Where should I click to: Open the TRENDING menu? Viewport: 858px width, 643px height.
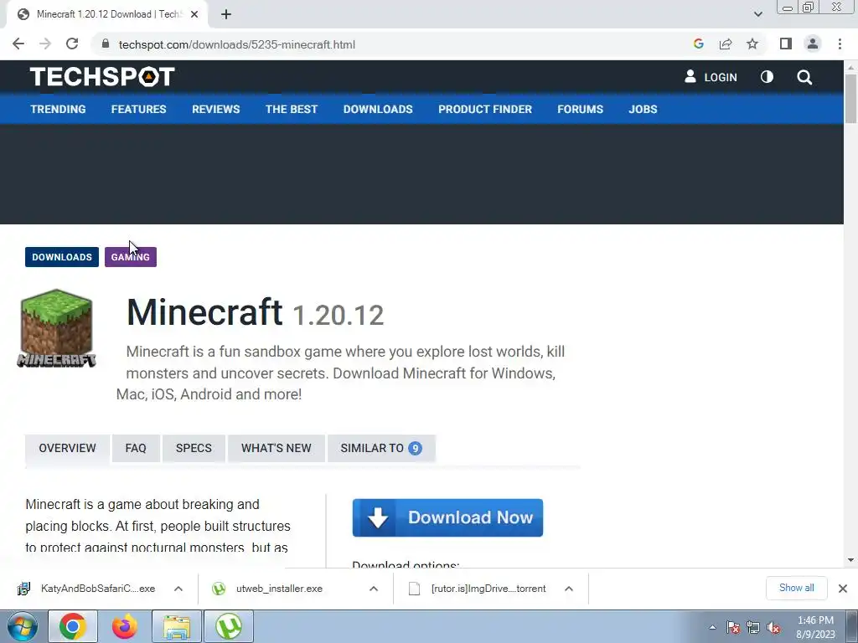[x=58, y=110]
